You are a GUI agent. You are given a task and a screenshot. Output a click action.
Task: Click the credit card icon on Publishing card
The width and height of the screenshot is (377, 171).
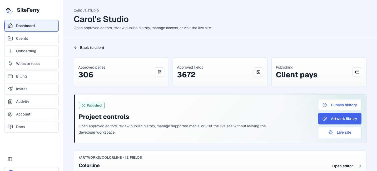point(357,72)
